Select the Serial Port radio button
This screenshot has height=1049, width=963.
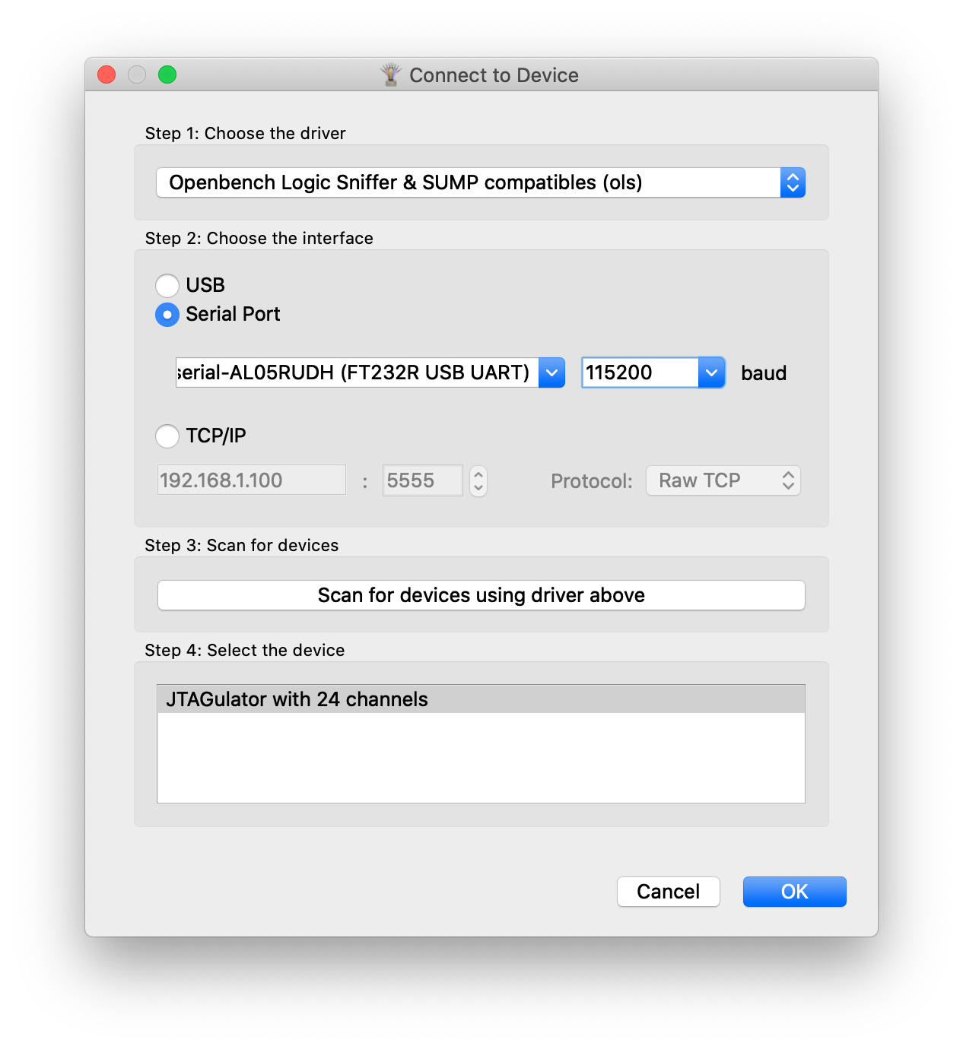point(167,314)
